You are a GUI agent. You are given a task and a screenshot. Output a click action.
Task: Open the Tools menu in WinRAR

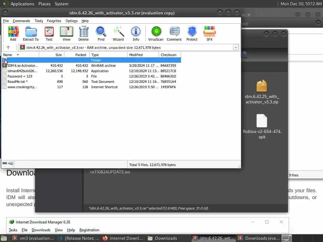tap(39, 21)
